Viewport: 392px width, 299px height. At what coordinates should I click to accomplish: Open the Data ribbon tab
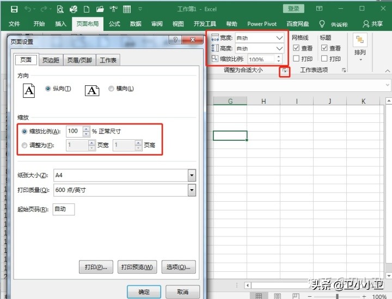coord(136,24)
